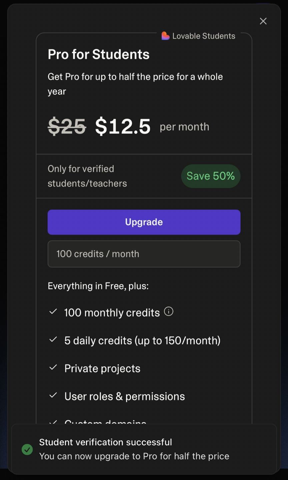
Task: Click 5 daily credits feature text
Action: click(142, 340)
